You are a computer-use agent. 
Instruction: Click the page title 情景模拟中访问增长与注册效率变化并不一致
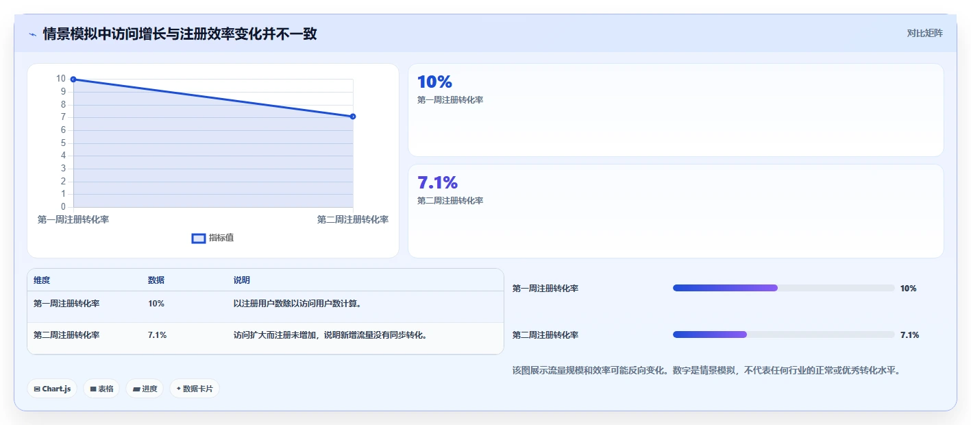(x=180, y=34)
